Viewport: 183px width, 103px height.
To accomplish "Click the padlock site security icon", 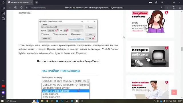I will click(27, 8).
